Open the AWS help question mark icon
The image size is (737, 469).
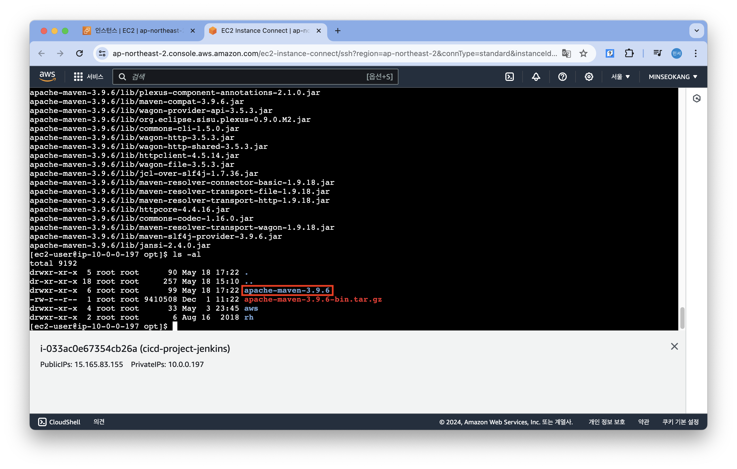(x=562, y=77)
